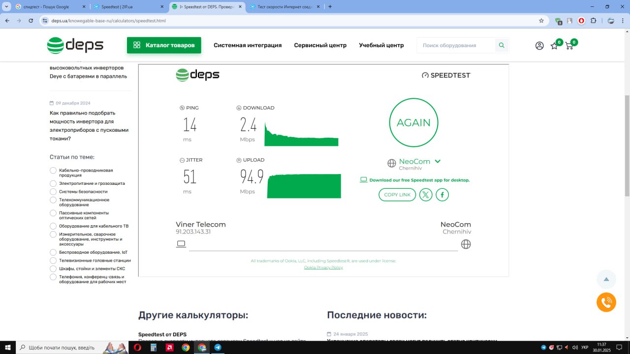630x354 pixels.
Task: Click the 91.203.143.31 IP address text
Action: pyautogui.click(x=193, y=232)
